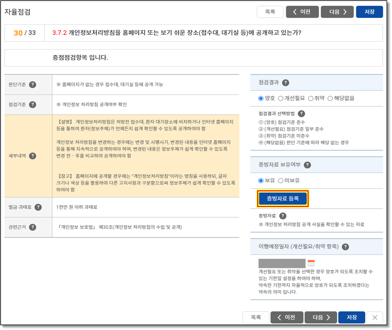Select the 취약 radio option
Viewport: 392px width, 330px height.
point(311,98)
